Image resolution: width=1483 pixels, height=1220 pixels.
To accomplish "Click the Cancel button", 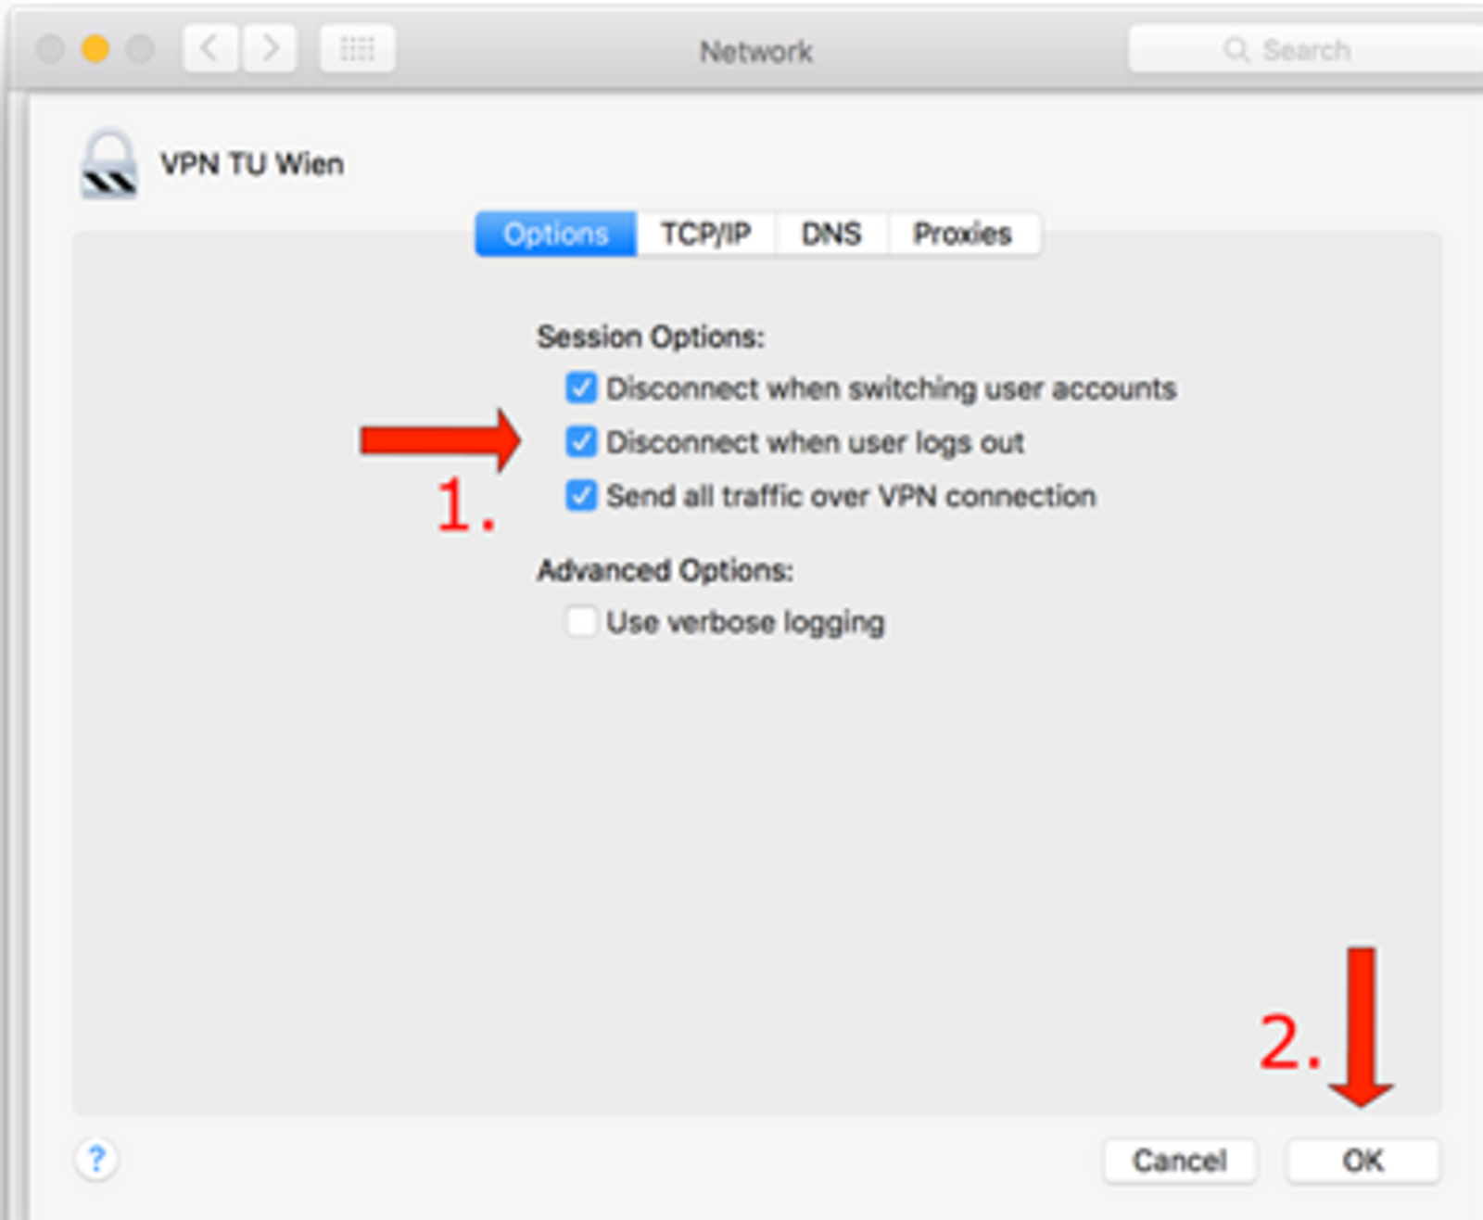I will point(1180,1161).
